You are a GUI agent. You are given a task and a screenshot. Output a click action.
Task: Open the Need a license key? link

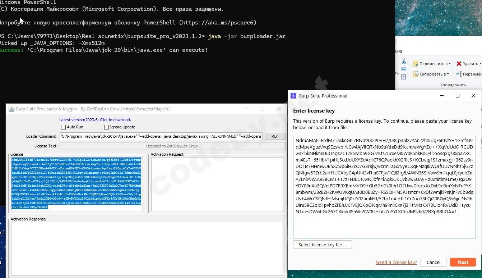click(396, 263)
